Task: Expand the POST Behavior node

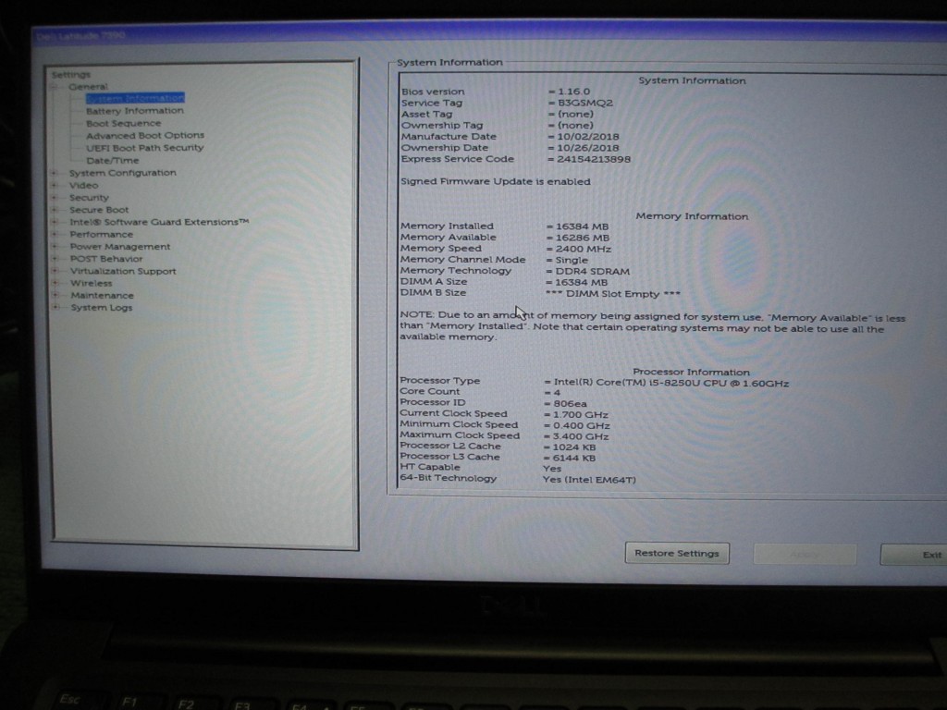Action: click(55, 259)
